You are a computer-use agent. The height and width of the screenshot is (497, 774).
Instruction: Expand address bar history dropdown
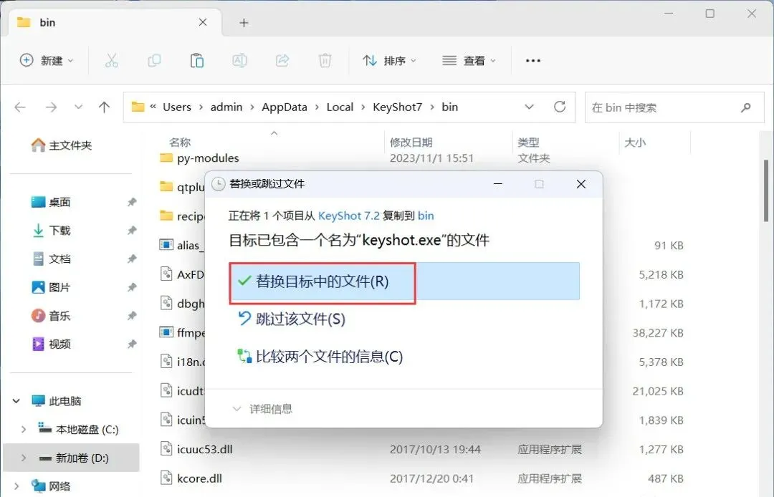[529, 107]
